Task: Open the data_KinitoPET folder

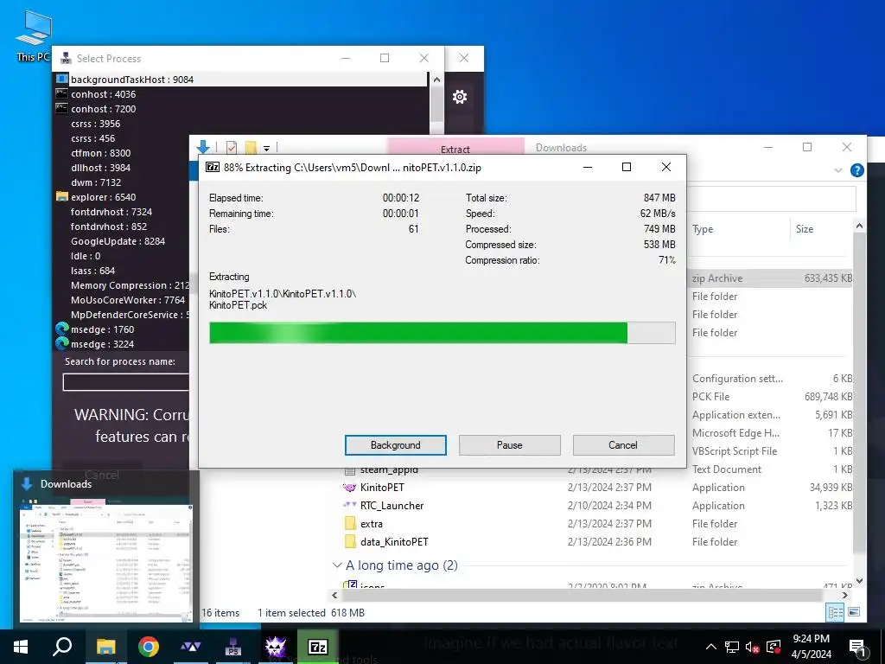Action: (394, 541)
